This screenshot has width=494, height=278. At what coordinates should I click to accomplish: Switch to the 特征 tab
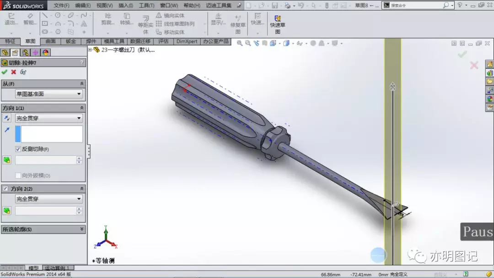coord(10,41)
